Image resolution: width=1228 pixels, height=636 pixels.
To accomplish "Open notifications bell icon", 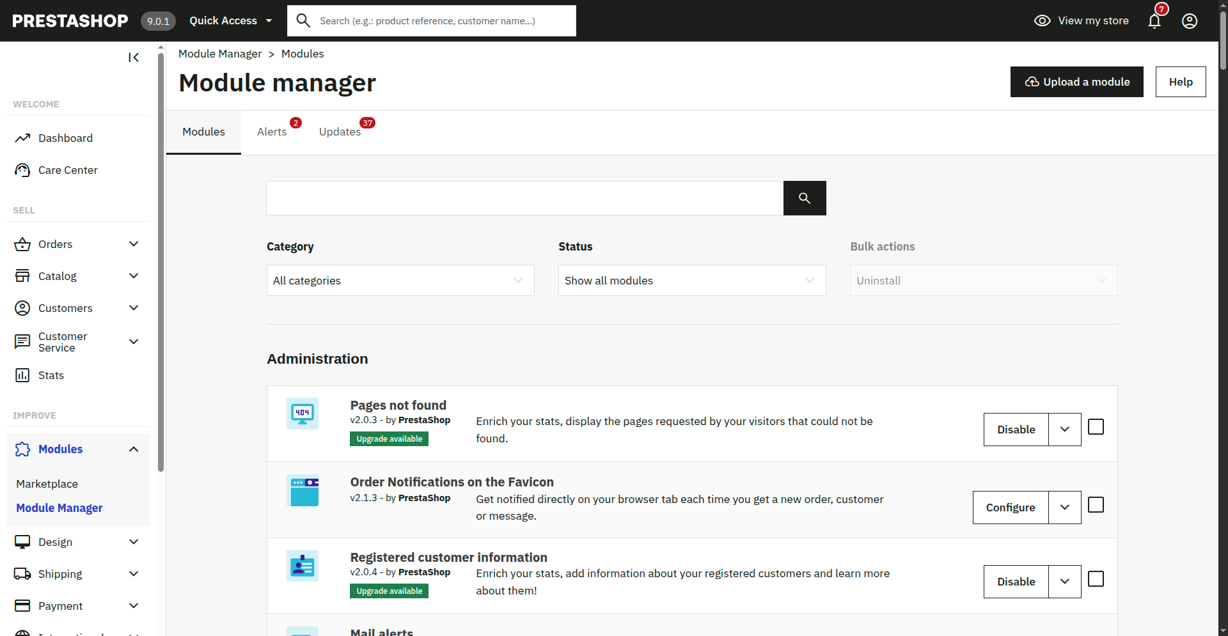I will pyautogui.click(x=1154, y=21).
